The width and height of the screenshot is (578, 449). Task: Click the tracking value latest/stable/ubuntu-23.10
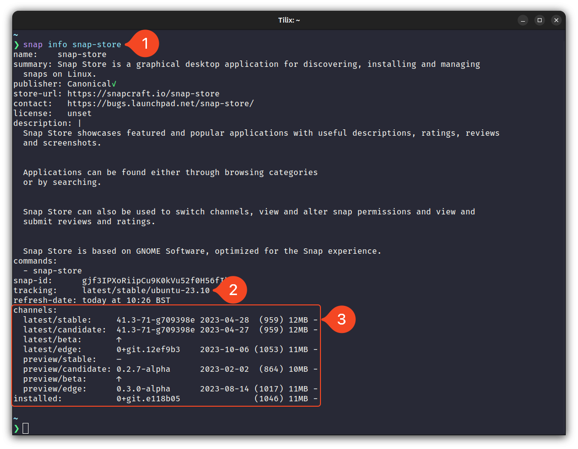tap(145, 291)
